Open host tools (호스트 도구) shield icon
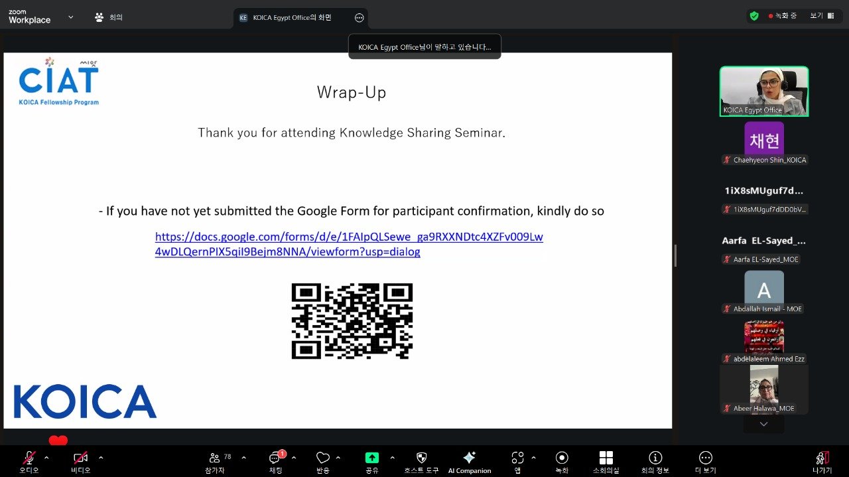The height and width of the screenshot is (477, 849). (x=421, y=458)
